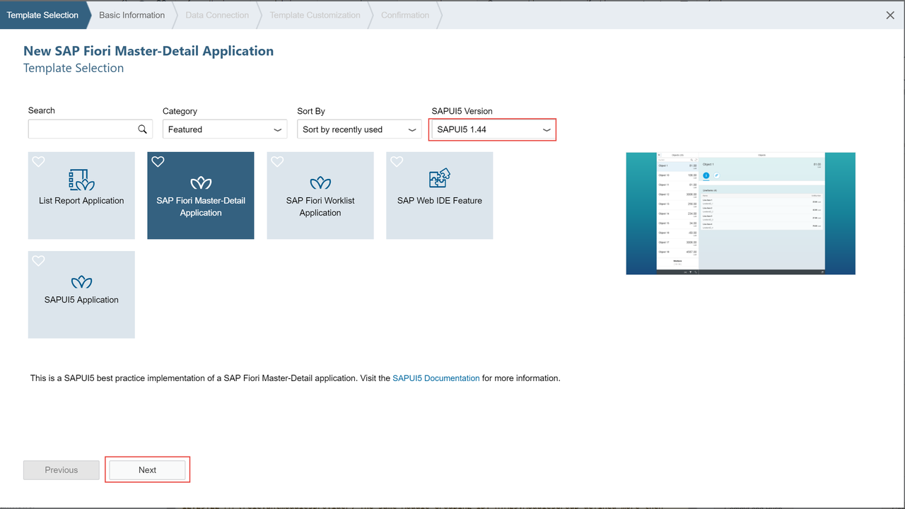Click the Previous button

[62, 470]
